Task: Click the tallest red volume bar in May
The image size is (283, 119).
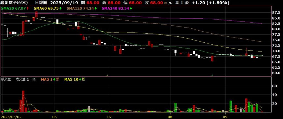Action: coord(23,101)
